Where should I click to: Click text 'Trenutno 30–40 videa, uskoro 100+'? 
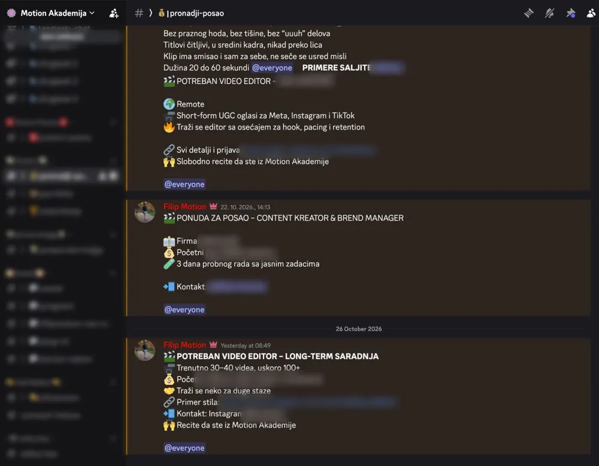[238, 368]
